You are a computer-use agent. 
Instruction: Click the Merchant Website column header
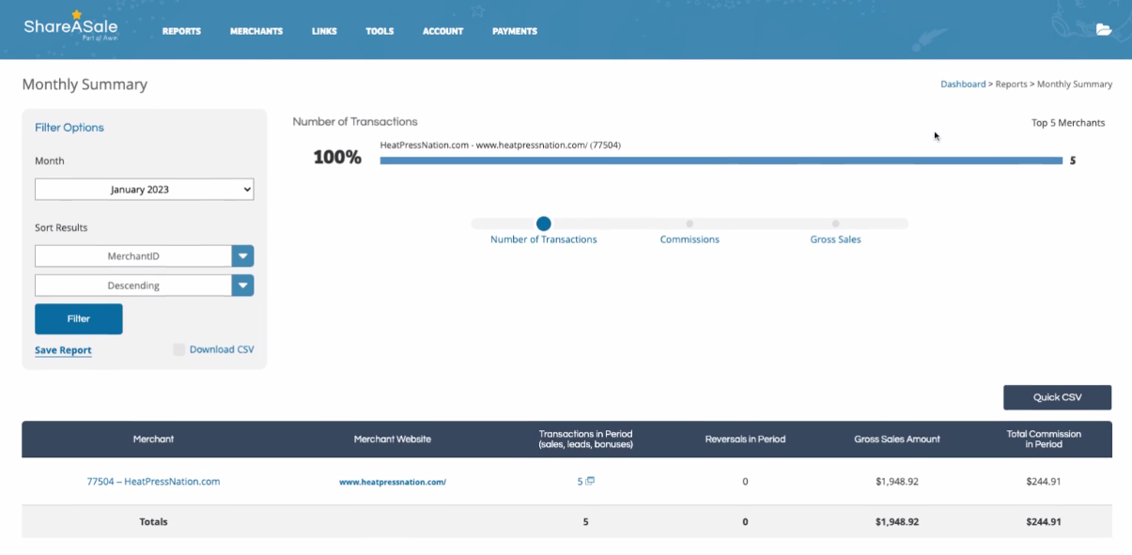(x=393, y=439)
